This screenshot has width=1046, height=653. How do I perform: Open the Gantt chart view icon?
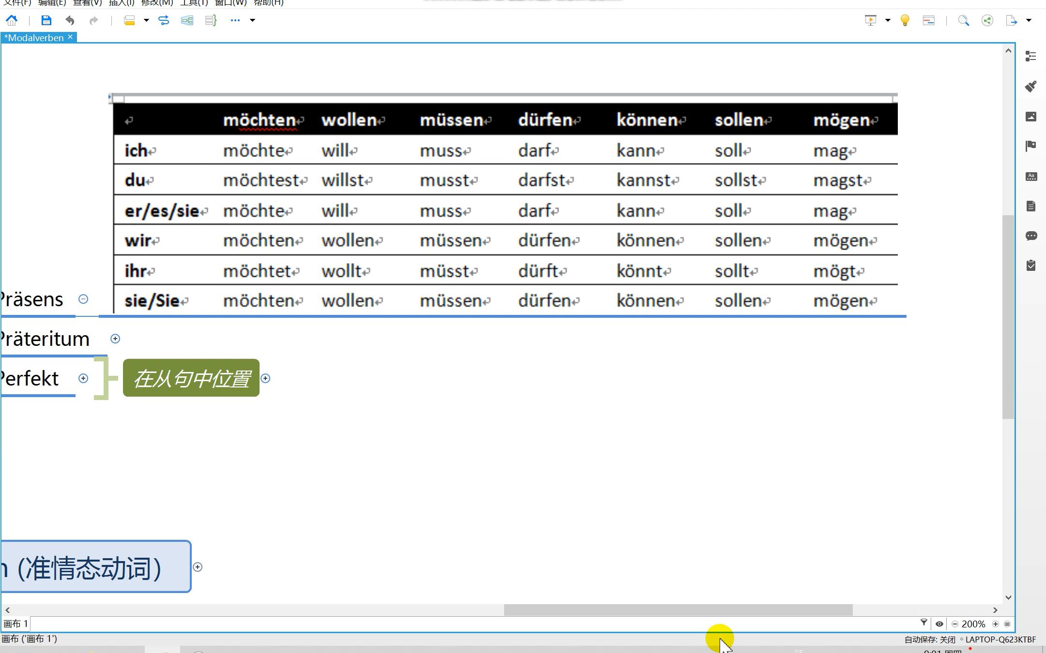[929, 20]
